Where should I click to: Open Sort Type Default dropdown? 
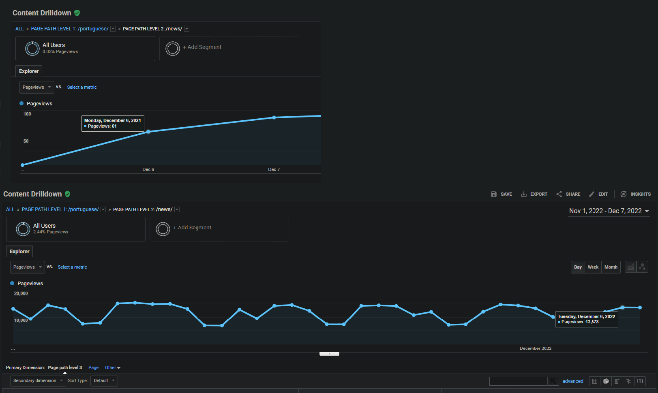tap(104, 381)
